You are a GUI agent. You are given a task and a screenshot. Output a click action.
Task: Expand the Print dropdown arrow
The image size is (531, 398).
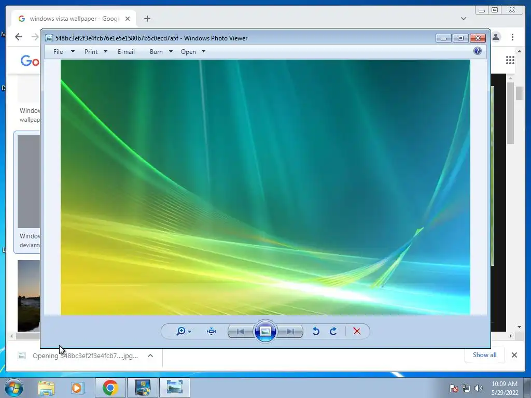pyautogui.click(x=105, y=51)
